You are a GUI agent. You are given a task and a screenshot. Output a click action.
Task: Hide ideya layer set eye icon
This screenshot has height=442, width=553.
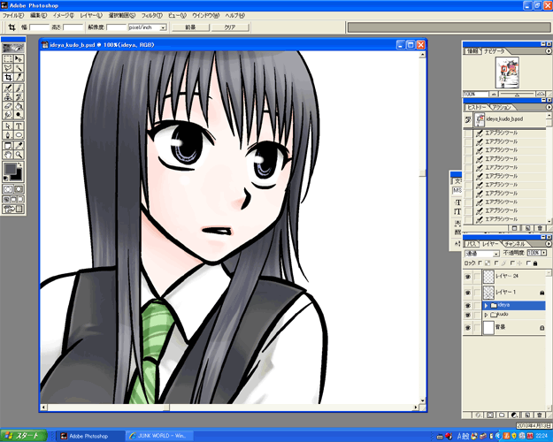point(468,305)
